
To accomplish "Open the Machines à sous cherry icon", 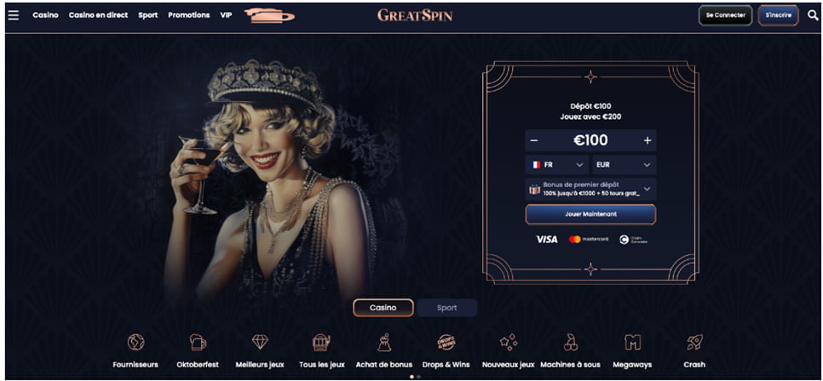I will (x=571, y=342).
